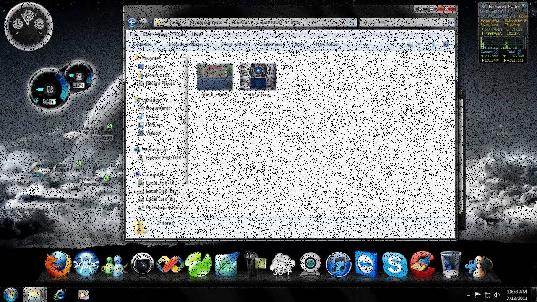This screenshot has width=537, height=302.
Task: Click the Explorer forward navigation arrow
Action: pos(143,23)
